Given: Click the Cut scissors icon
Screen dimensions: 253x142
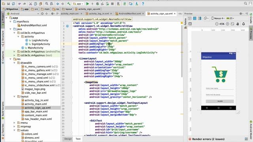Looking at the screenshot, I should pos(30,4).
